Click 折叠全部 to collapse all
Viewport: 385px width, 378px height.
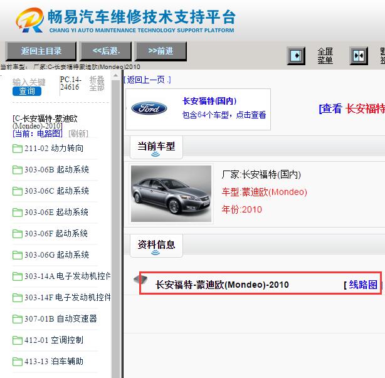[x=97, y=84]
